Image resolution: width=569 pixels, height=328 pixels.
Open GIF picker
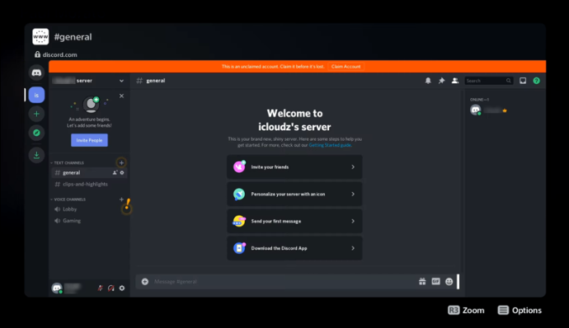pyautogui.click(x=436, y=282)
